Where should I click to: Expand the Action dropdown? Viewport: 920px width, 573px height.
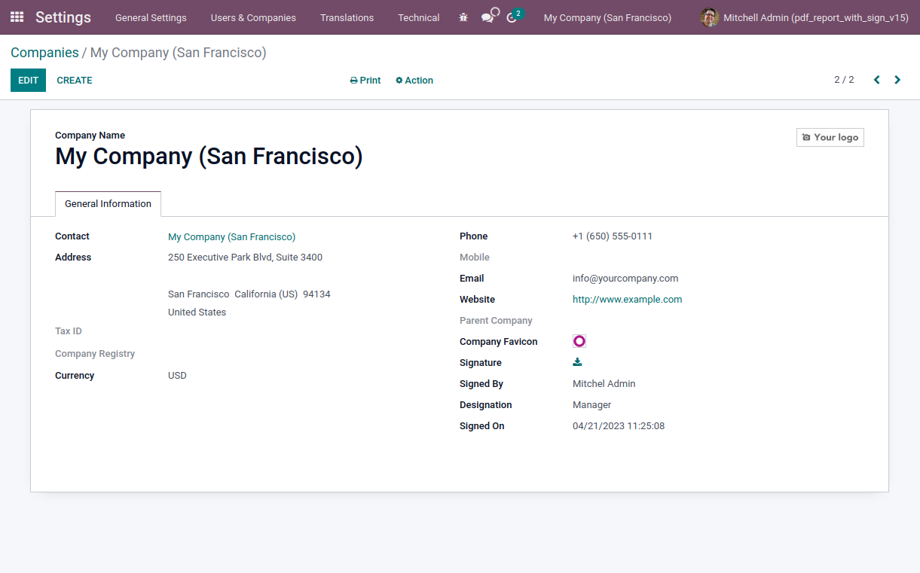[414, 81]
